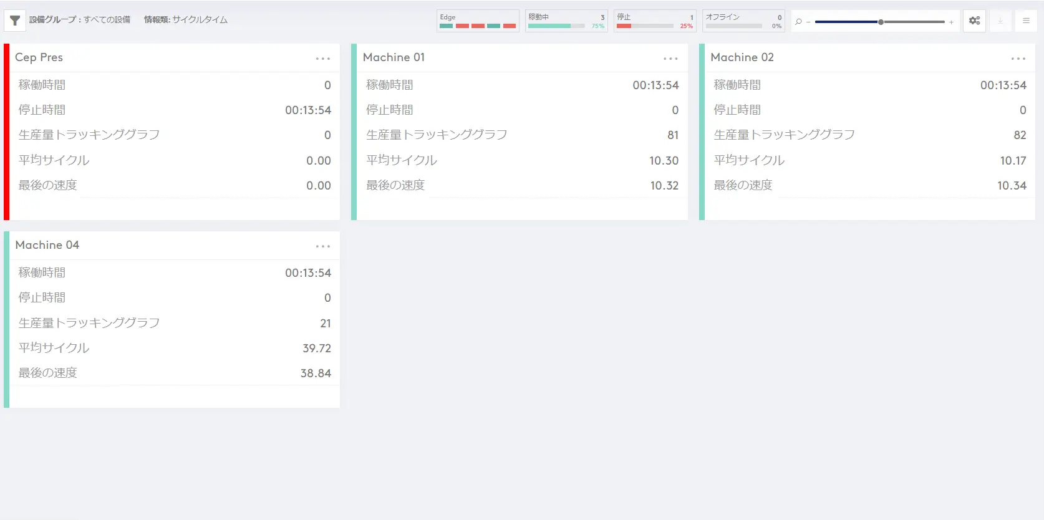Open Machine 04 card options ellipsis
Viewport: 1044px width, 520px height.
point(323,246)
